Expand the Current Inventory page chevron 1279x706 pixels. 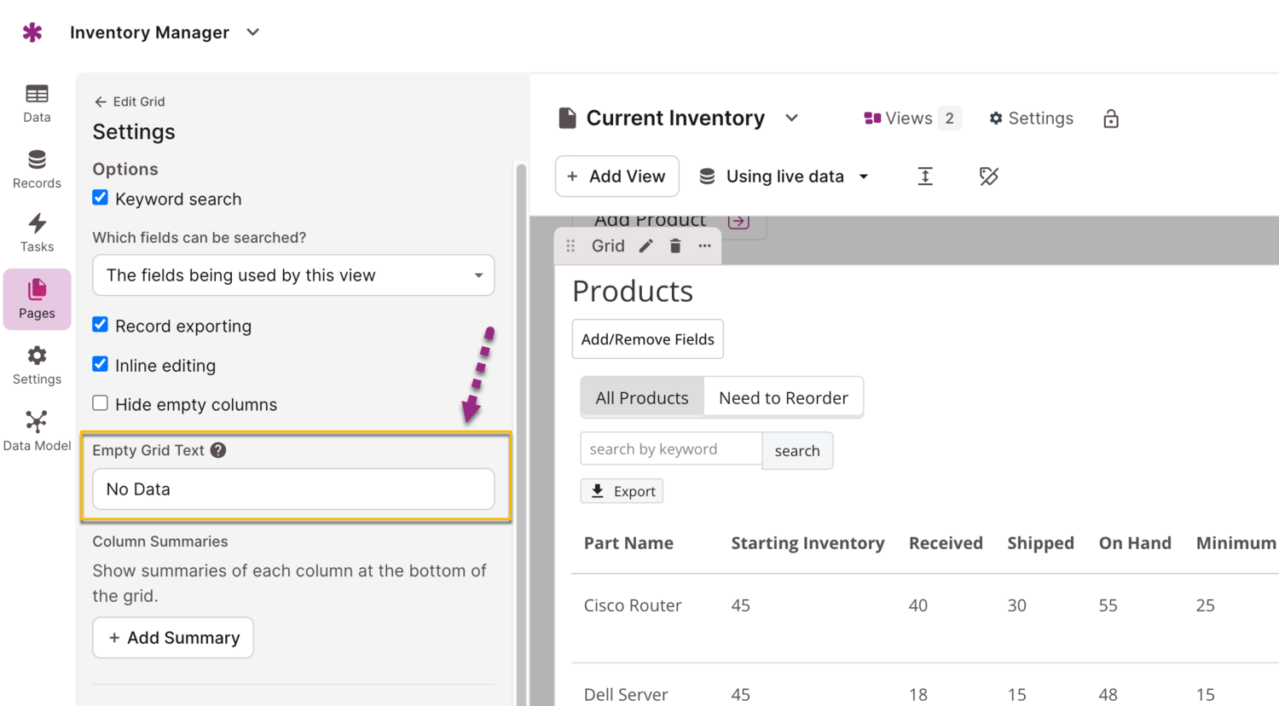point(791,119)
